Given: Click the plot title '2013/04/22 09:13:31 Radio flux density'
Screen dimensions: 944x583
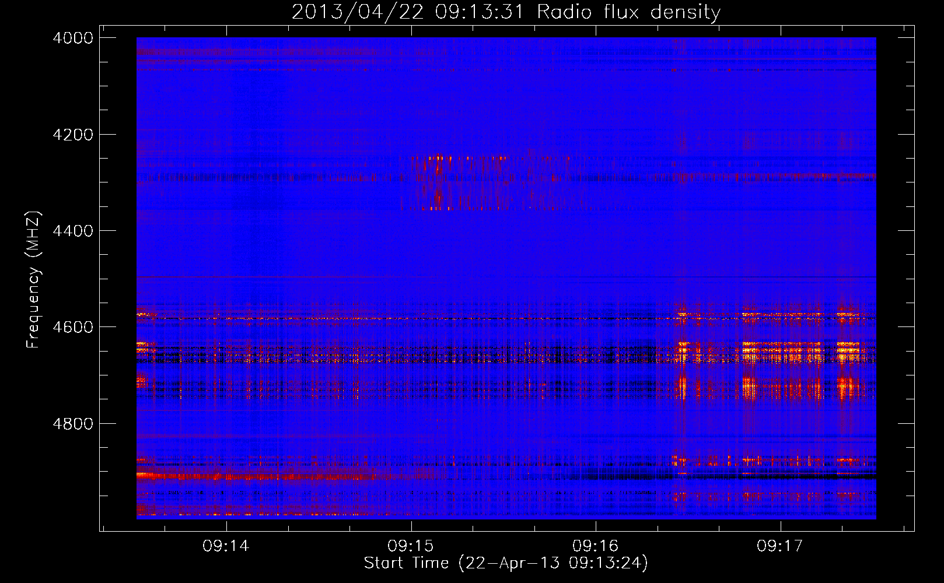Looking at the screenshot, I should [x=506, y=12].
